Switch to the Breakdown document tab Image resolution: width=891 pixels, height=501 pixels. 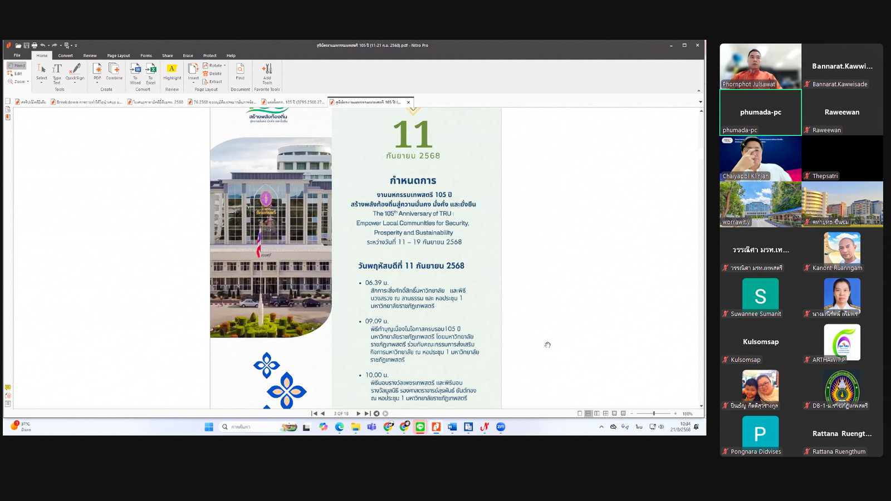tap(86, 102)
